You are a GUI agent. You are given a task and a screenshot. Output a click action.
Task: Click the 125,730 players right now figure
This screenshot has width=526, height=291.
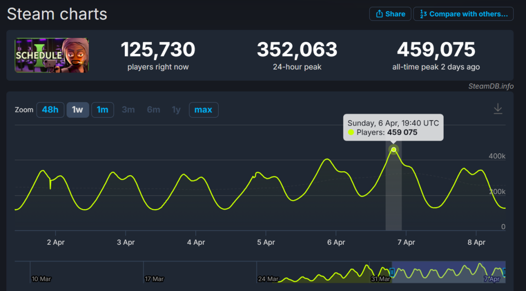158,50
